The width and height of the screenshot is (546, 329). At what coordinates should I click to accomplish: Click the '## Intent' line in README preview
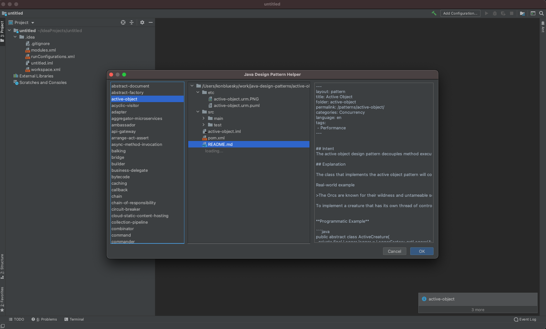pyautogui.click(x=325, y=148)
